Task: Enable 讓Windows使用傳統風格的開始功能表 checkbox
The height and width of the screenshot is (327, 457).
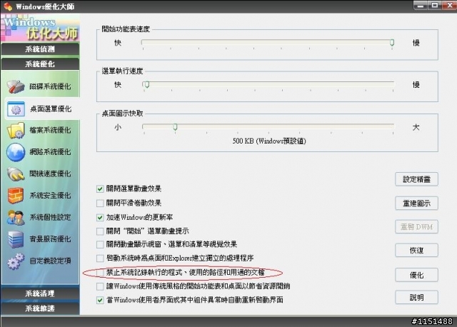Action: (x=100, y=286)
